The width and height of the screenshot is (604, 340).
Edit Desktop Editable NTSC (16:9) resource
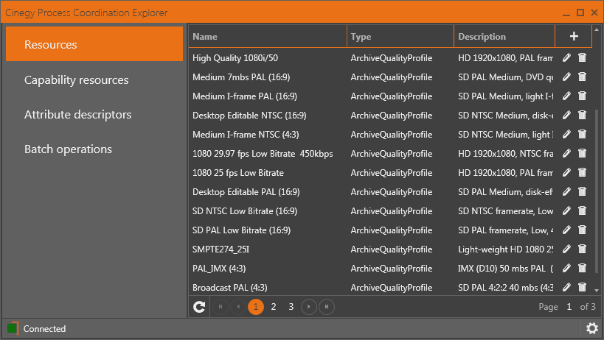tap(566, 115)
